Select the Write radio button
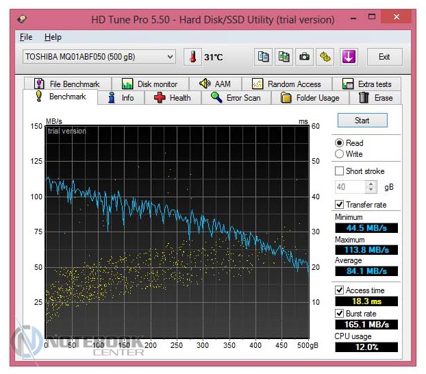Image resolution: width=426 pixels, height=374 pixels. 339,154
